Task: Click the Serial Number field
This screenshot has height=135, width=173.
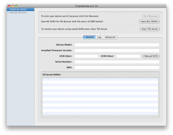Action: [117, 62]
